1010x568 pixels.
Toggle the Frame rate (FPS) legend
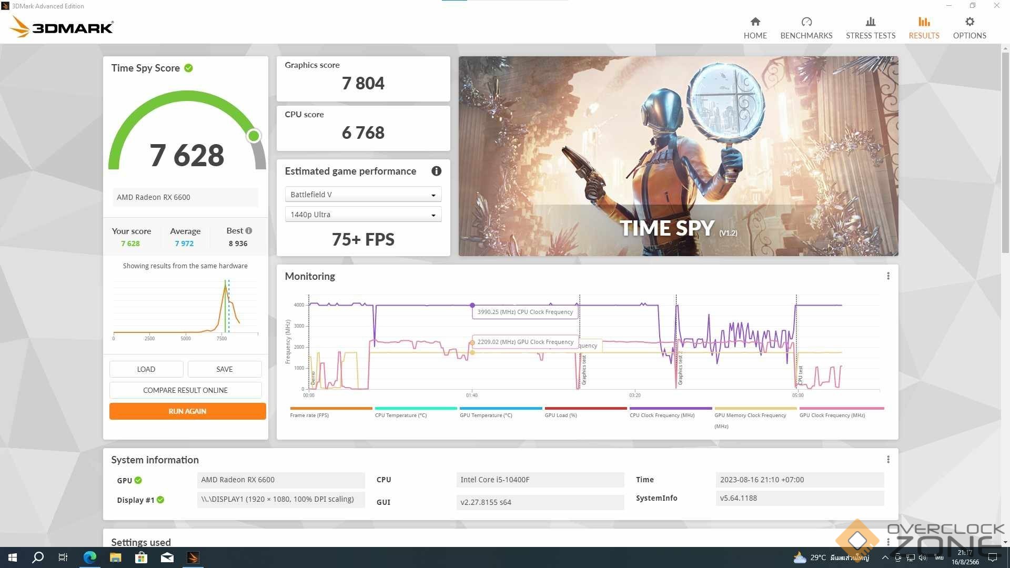[x=331, y=412]
